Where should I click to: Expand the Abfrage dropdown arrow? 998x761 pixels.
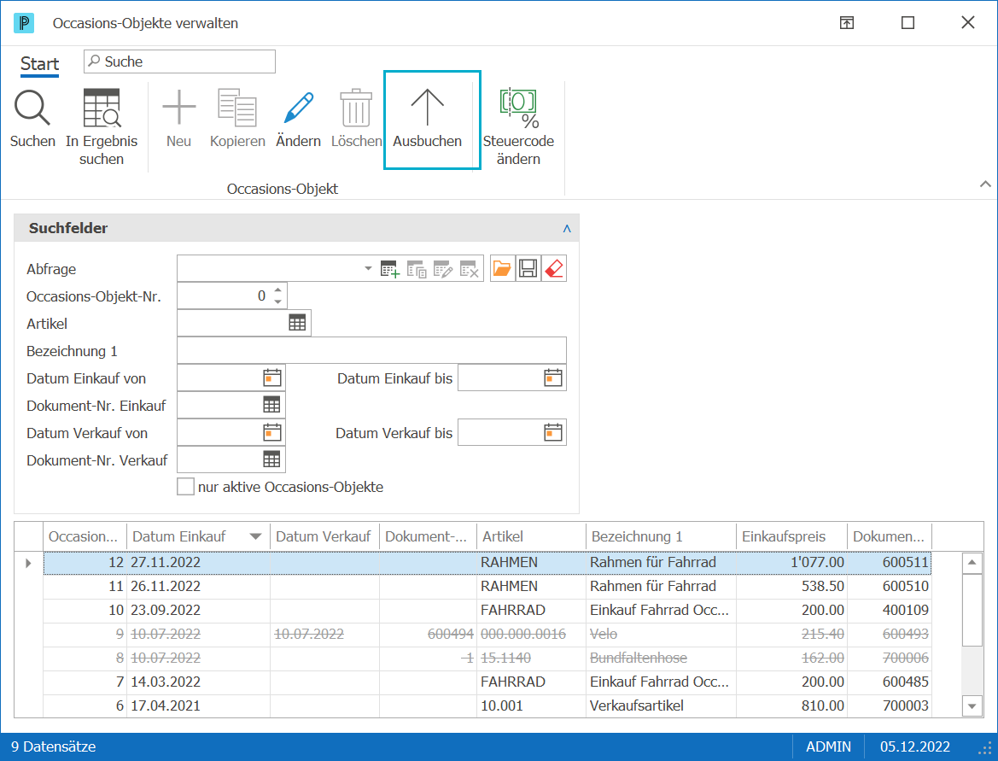(368, 269)
